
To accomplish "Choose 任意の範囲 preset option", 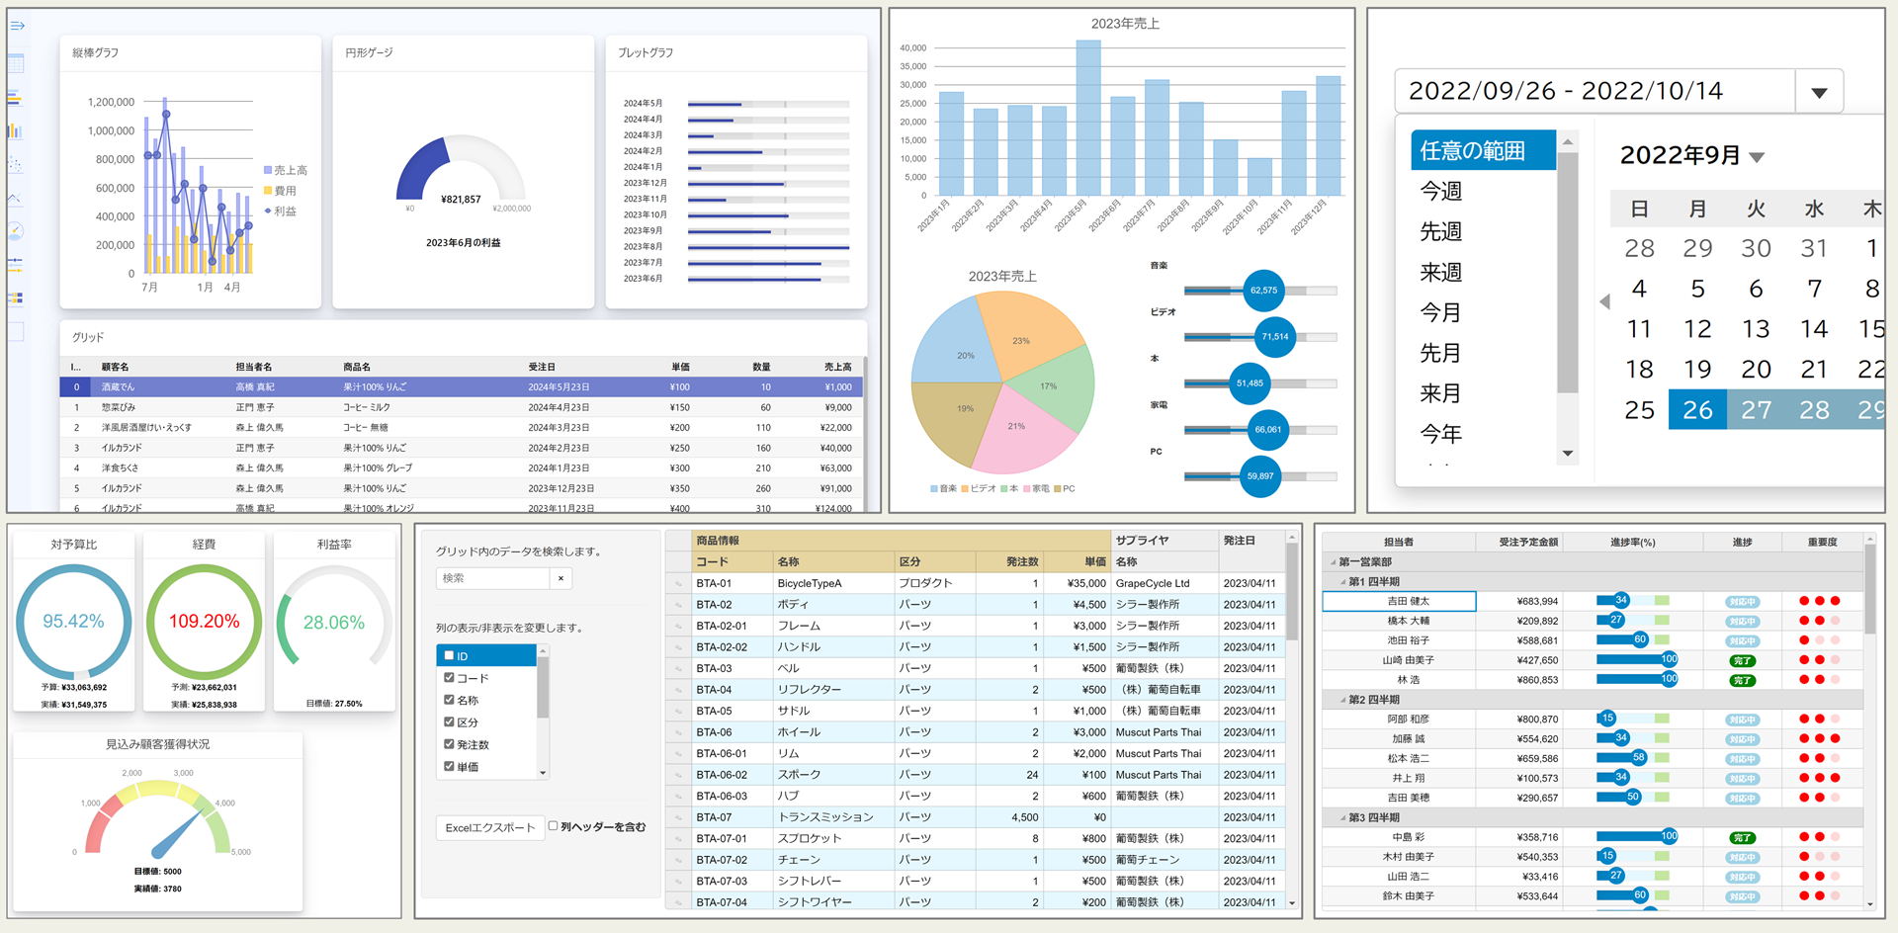I will [x=1483, y=150].
